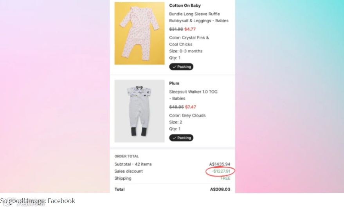Click the $7.47 sale price
Screen dimensions: 344x209
(x=191, y=107)
